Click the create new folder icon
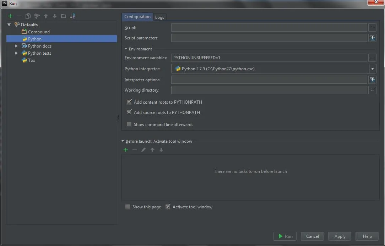385x246 pixels. click(x=64, y=16)
